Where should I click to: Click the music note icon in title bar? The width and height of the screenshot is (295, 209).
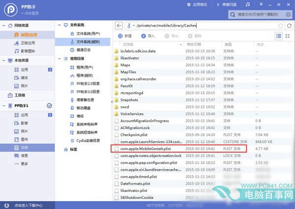pos(248,4)
